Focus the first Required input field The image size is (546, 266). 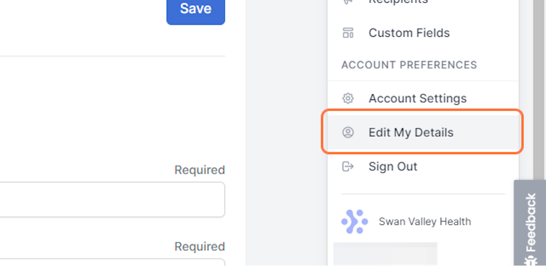point(112,200)
